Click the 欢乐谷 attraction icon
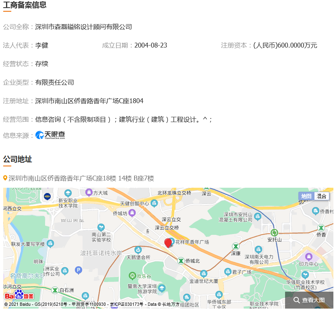This screenshot has height=311, width=335. coord(132,276)
